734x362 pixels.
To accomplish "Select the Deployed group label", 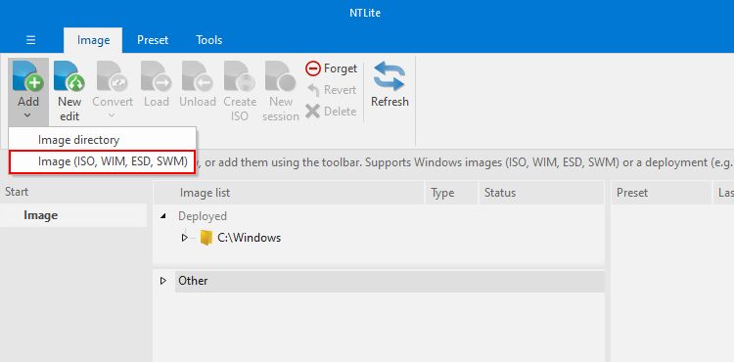I will [x=203, y=216].
